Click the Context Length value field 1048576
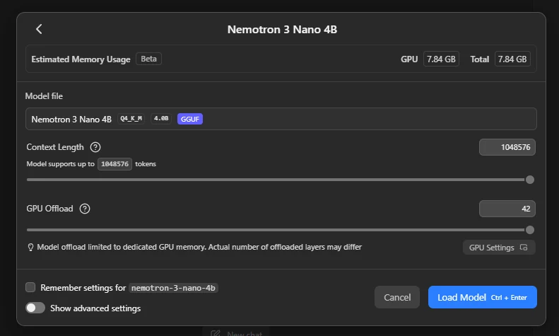 point(507,147)
